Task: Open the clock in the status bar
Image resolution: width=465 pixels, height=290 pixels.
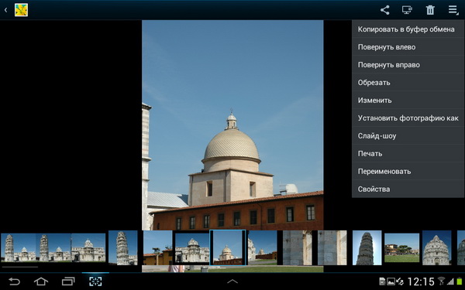Action: pos(421,281)
